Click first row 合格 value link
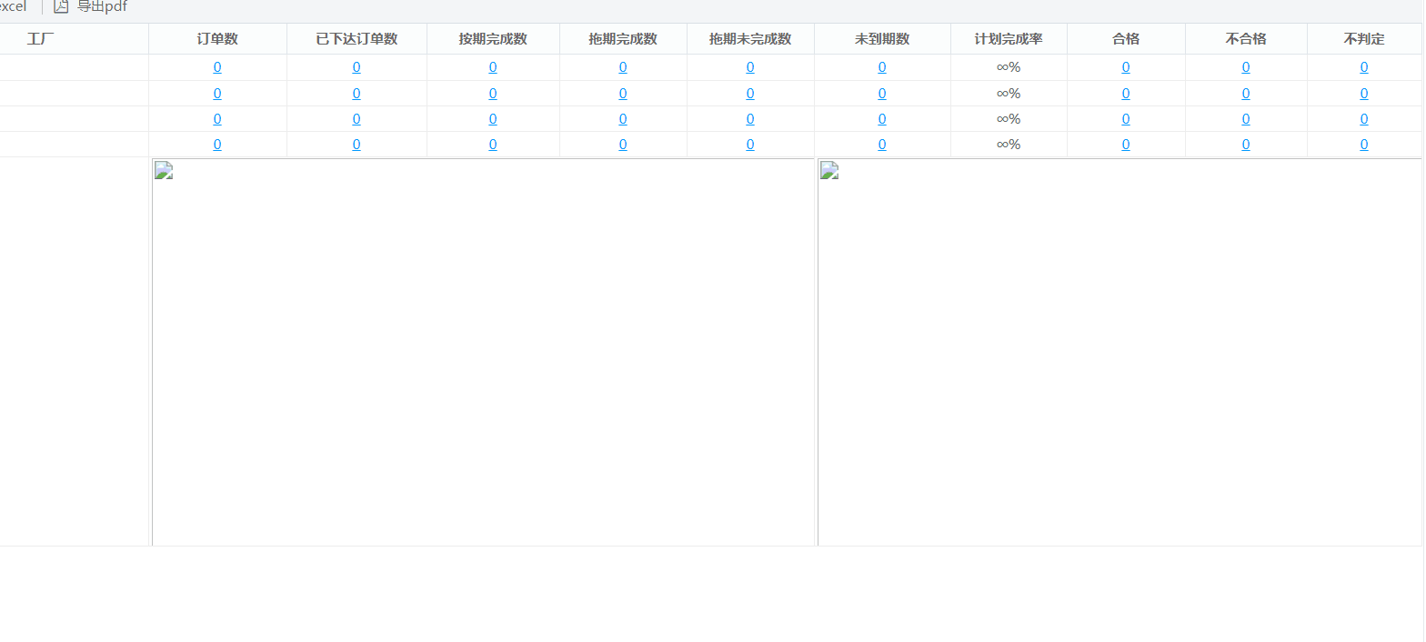 tap(1126, 67)
